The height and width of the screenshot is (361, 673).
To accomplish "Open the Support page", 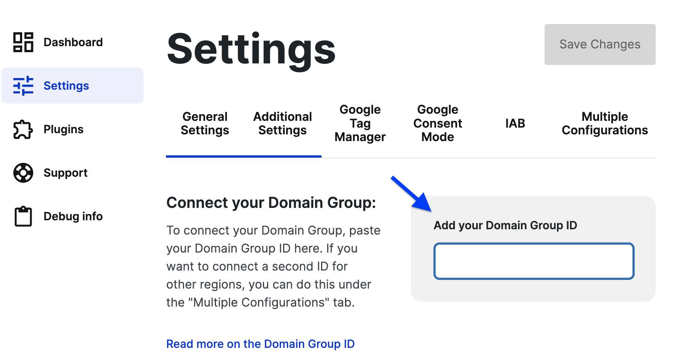I will point(65,173).
